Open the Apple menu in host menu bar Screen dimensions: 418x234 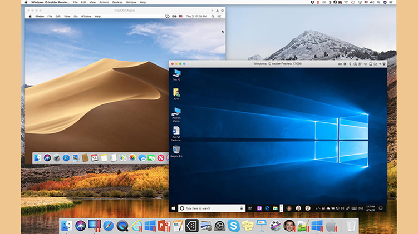(26, 2)
